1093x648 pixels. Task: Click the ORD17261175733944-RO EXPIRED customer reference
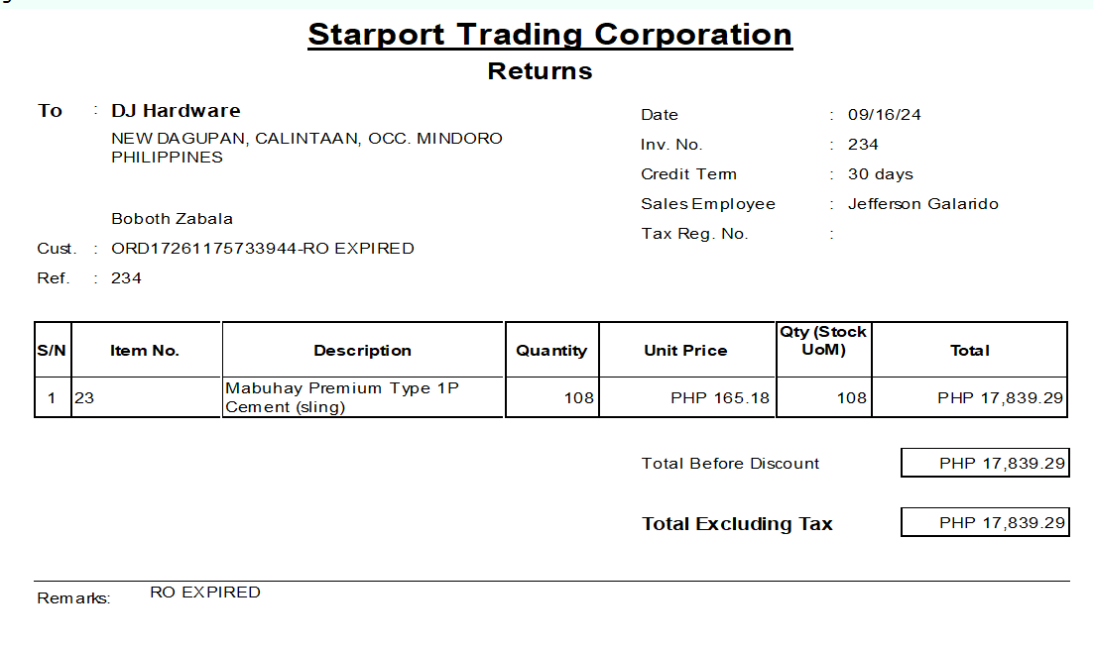(263, 249)
